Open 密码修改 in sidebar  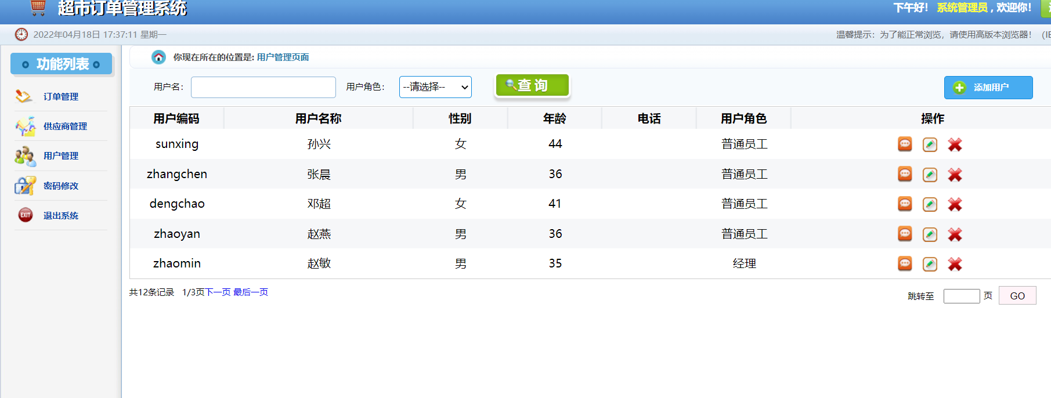tap(61, 186)
